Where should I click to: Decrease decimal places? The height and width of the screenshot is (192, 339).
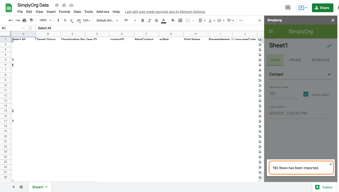coord(72,20)
